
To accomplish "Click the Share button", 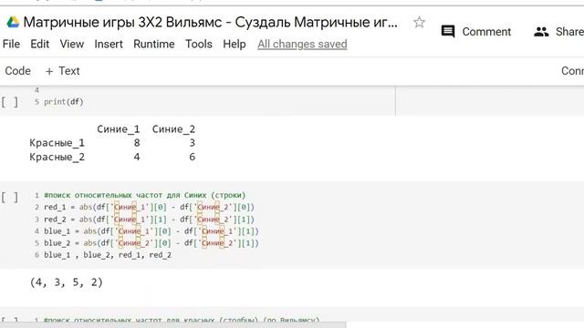I will tap(558, 32).
